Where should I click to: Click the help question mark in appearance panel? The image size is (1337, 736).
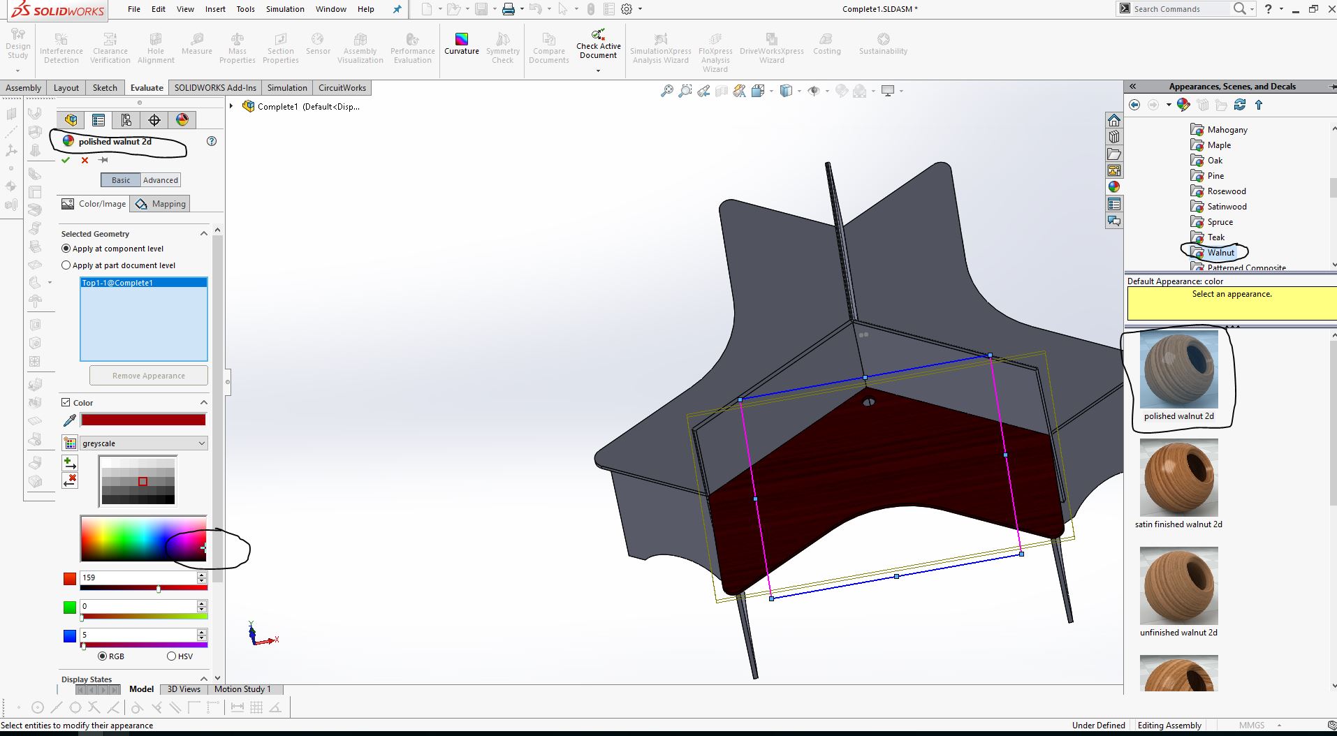212,141
